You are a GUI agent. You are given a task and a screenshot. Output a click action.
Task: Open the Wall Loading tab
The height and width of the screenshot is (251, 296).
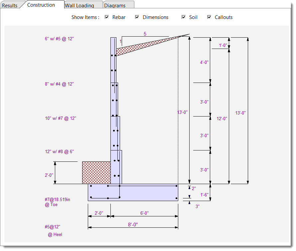(79, 5)
